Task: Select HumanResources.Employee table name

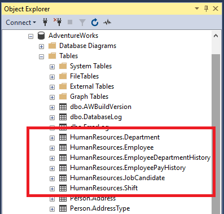Action: coord(112,147)
